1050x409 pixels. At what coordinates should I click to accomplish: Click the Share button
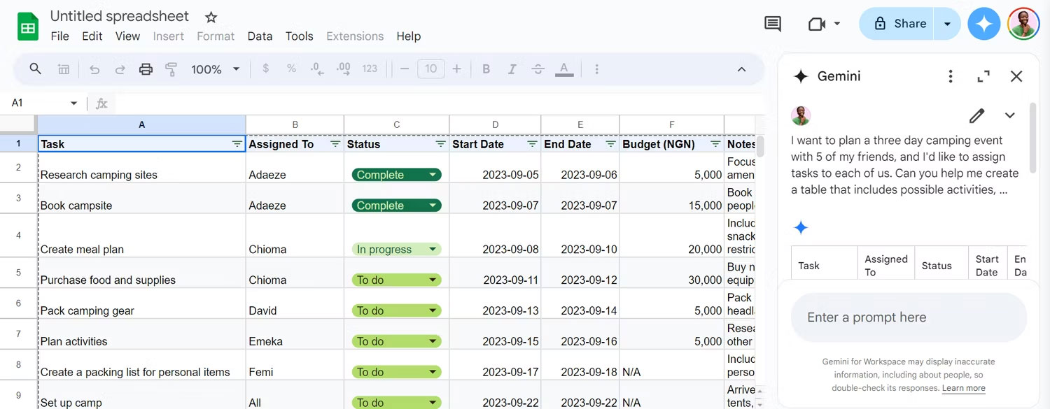click(x=899, y=24)
